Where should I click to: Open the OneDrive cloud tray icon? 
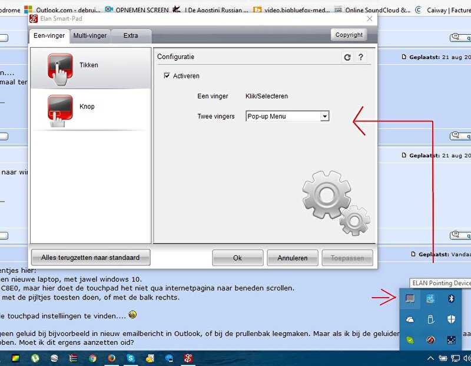pos(410,319)
